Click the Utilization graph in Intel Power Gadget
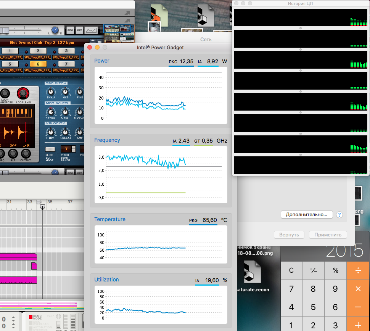 pos(161,305)
